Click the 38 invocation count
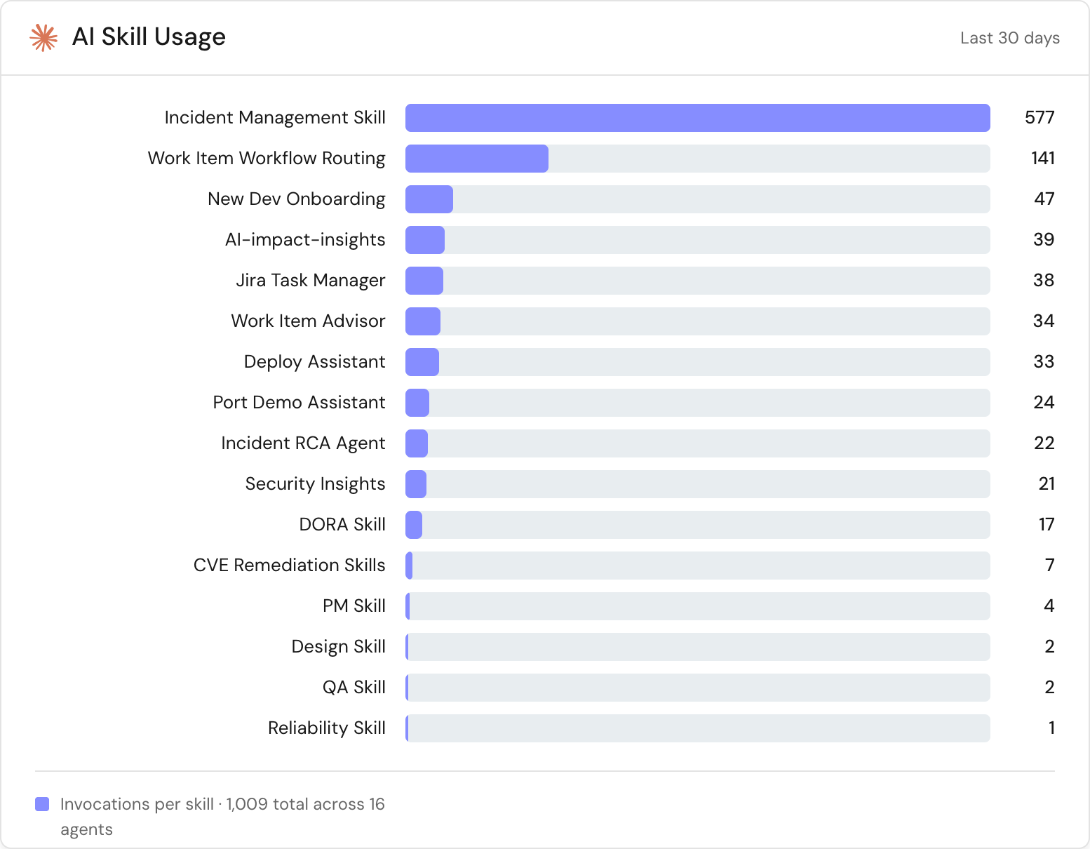 tap(1044, 281)
